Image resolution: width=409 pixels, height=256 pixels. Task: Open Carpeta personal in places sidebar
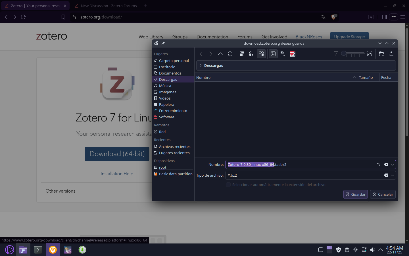pos(173,61)
